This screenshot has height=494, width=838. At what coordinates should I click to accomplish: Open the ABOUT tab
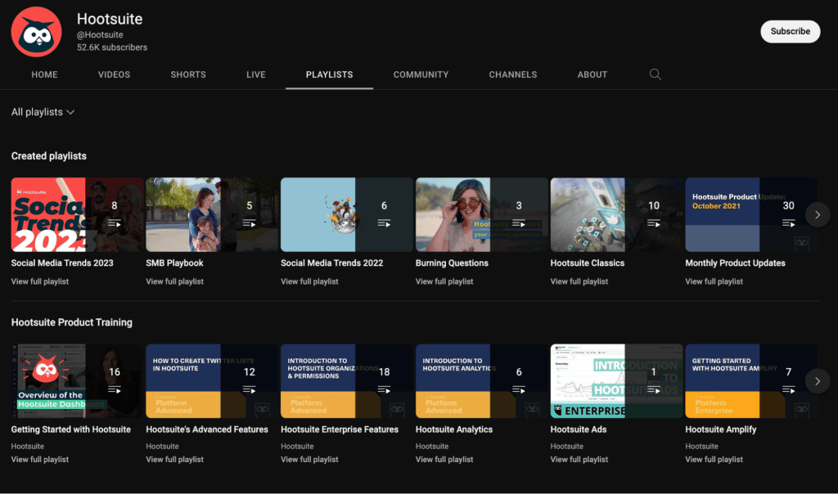pyautogui.click(x=592, y=74)
